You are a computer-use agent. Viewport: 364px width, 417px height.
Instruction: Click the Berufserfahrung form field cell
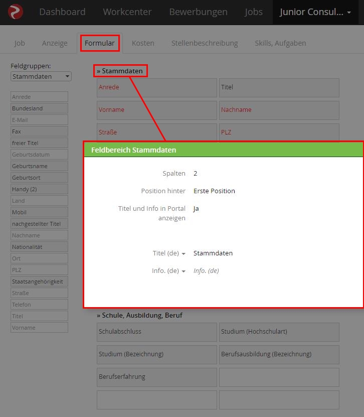point(157,377)
